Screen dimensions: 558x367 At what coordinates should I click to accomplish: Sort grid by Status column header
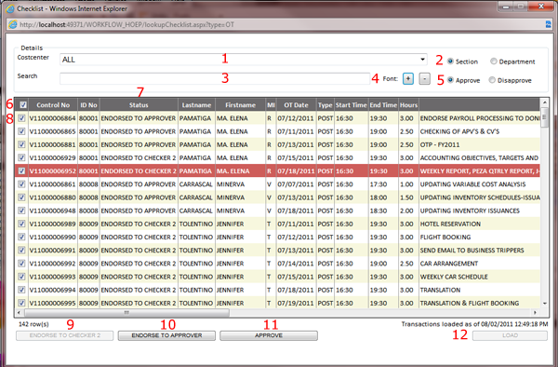[139, 105]
